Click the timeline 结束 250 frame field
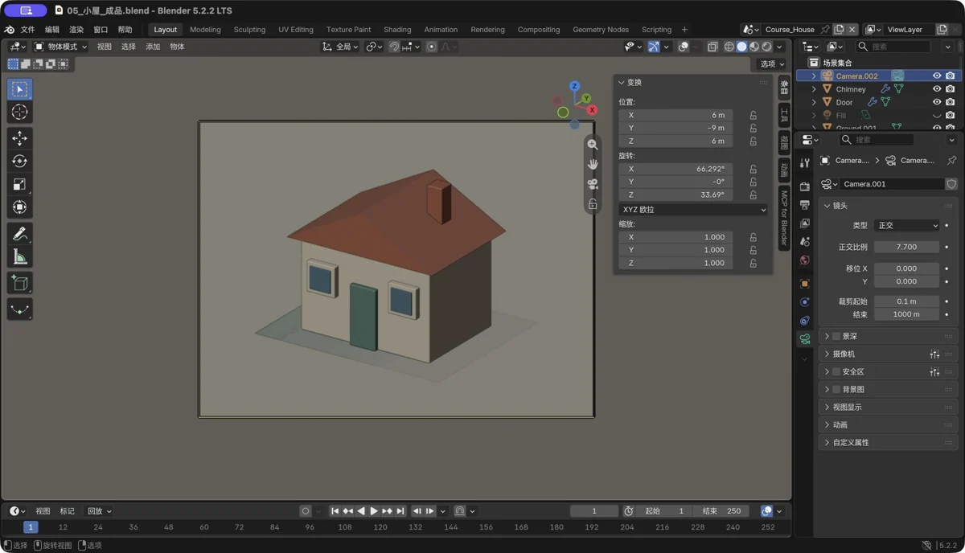The width and height of the screenshot is (965, 553). click(x=721, y=511)
